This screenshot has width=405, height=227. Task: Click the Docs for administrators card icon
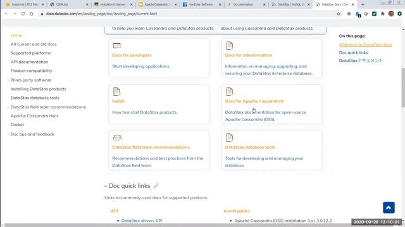229,45
